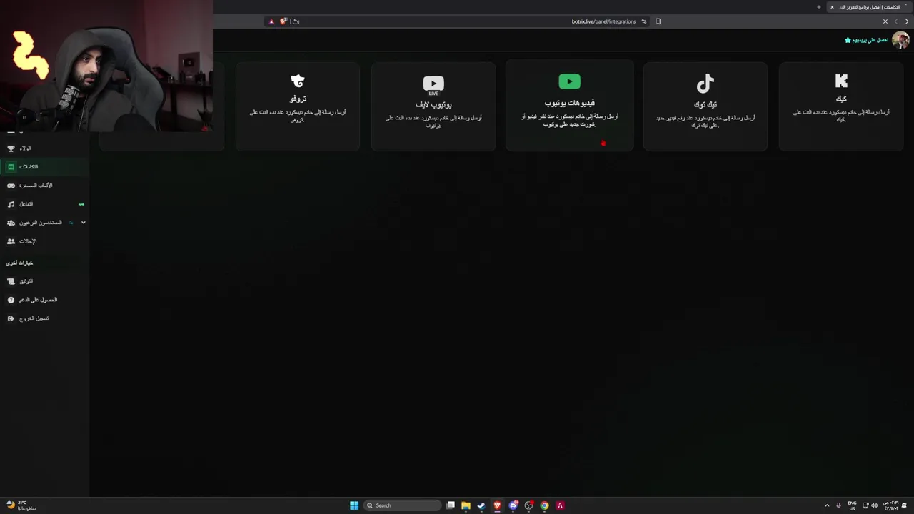Open a new browser tab

click(x=818, y=7)
